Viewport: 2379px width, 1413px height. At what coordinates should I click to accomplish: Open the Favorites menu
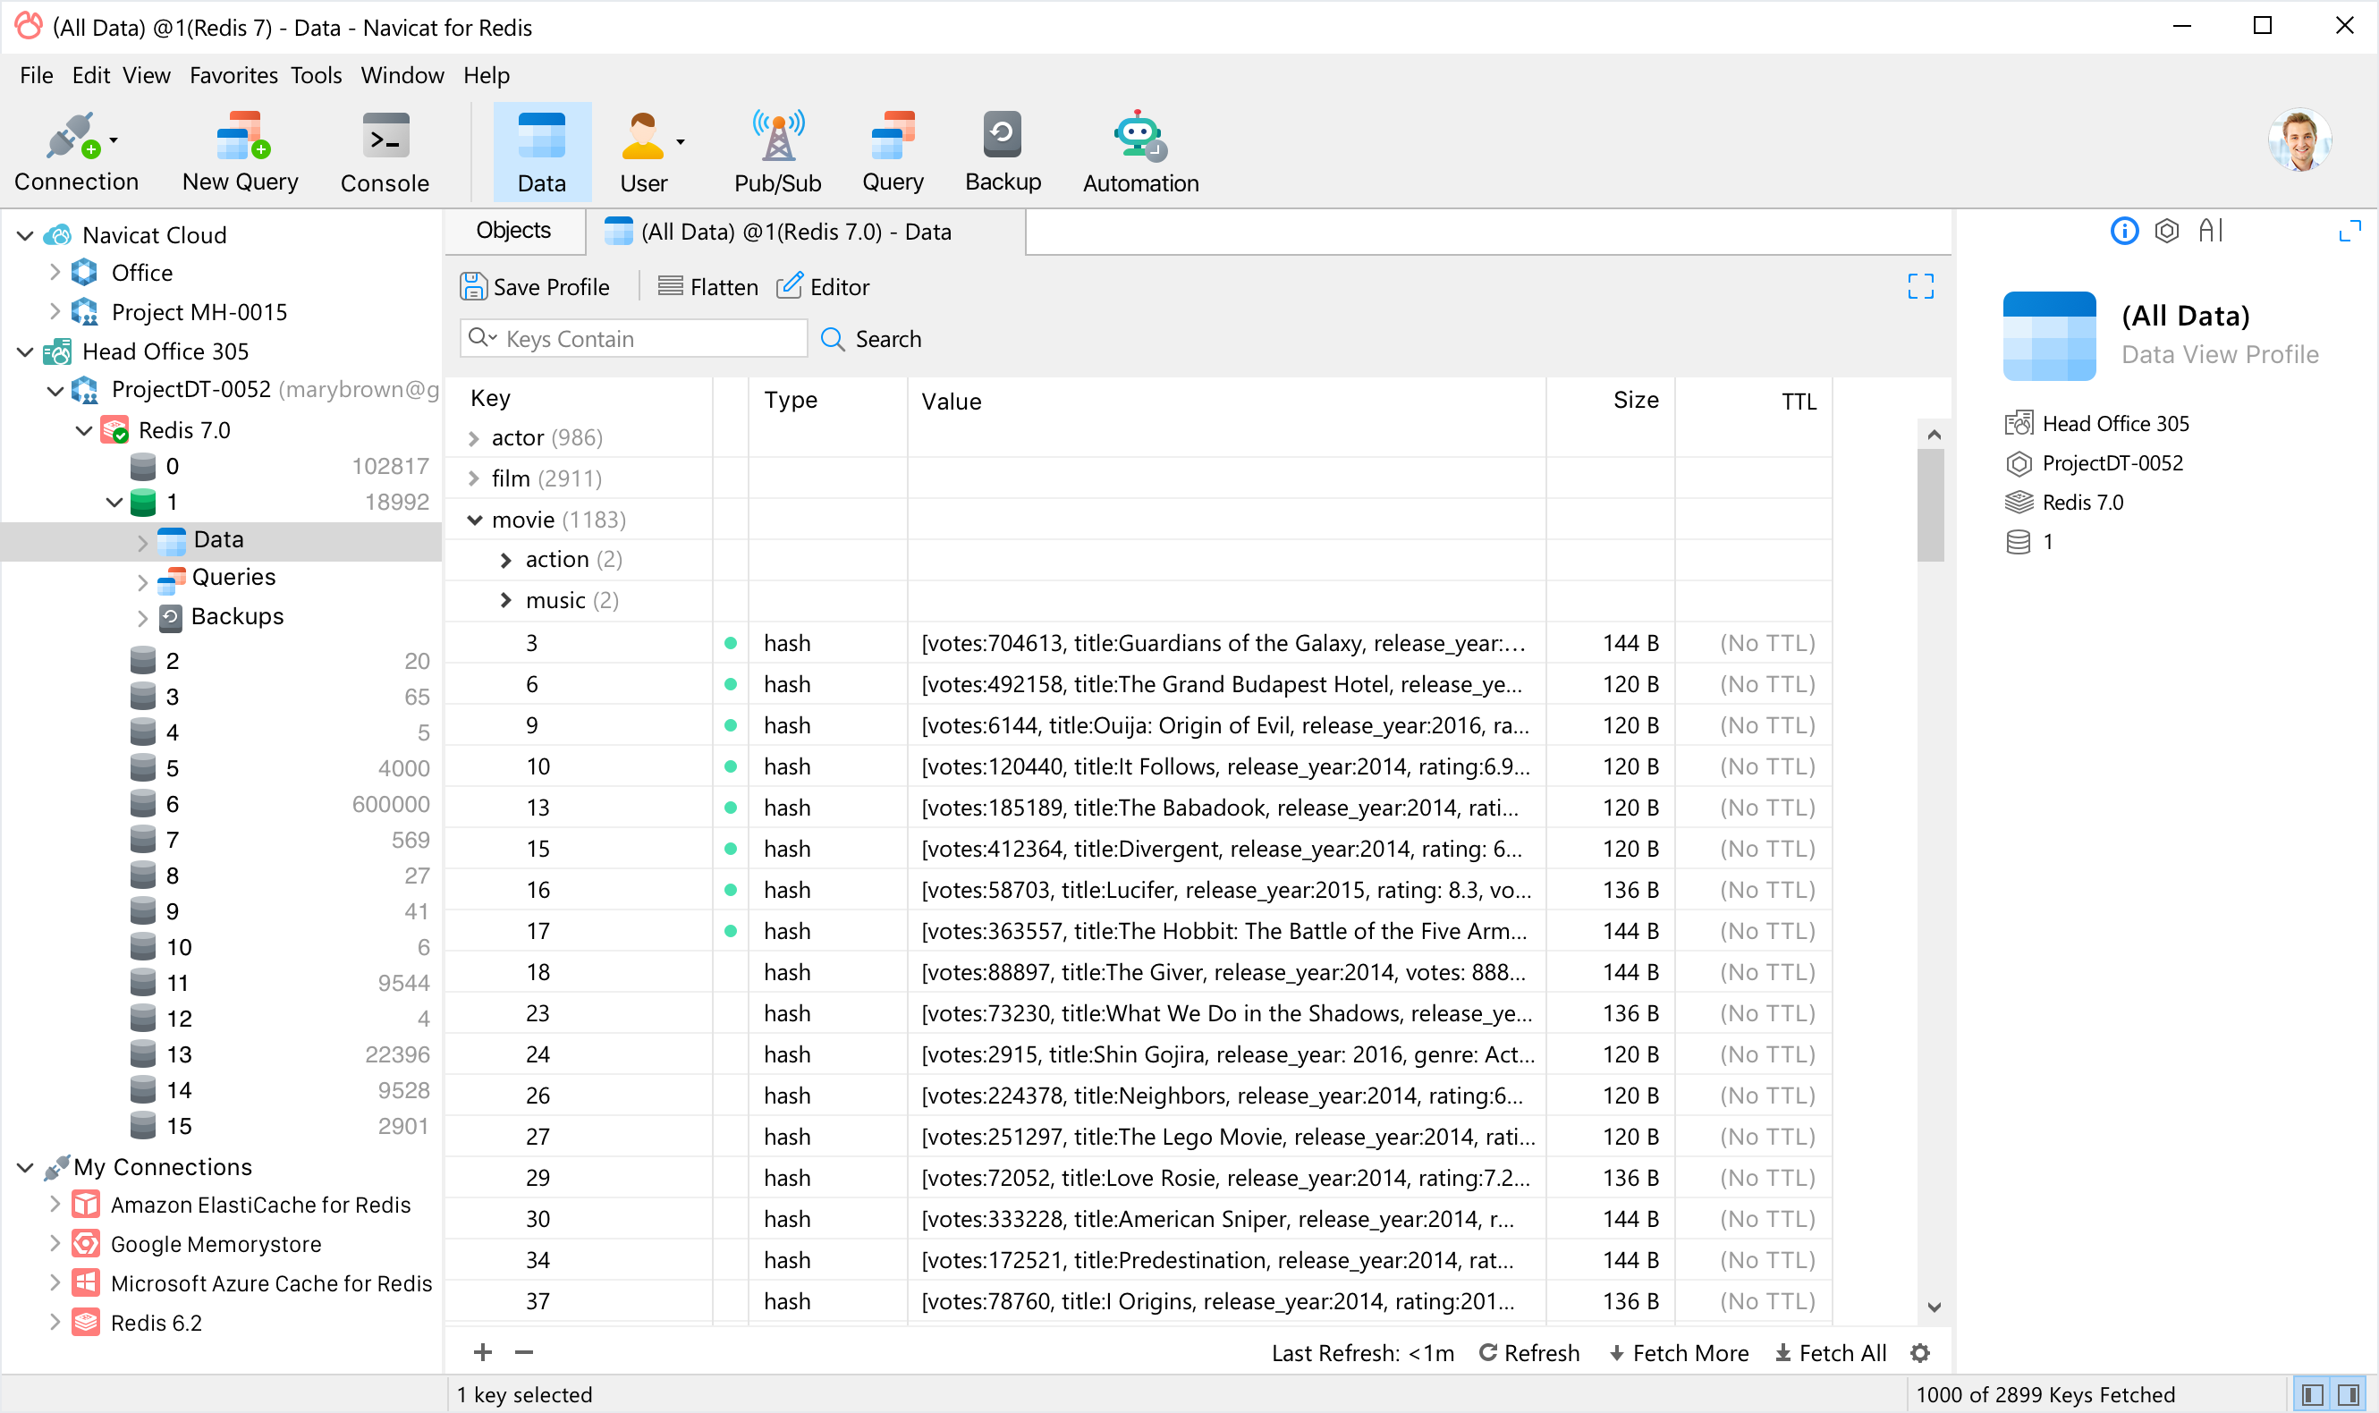click(x=233, y=75)
